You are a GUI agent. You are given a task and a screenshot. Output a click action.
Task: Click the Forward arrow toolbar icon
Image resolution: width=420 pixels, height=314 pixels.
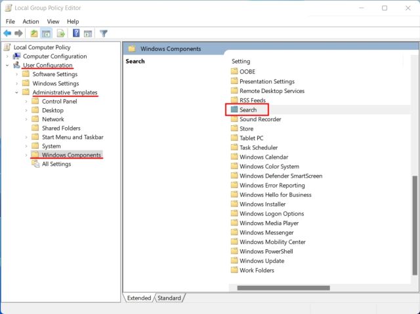pyautogui.click(x=19, y=33)
